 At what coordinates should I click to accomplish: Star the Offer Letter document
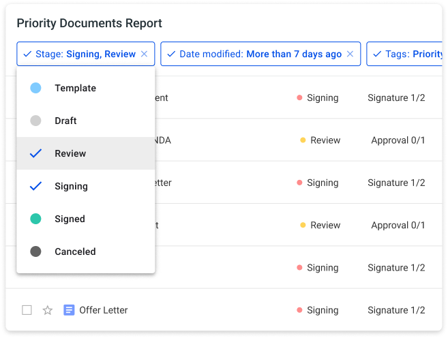48,310
